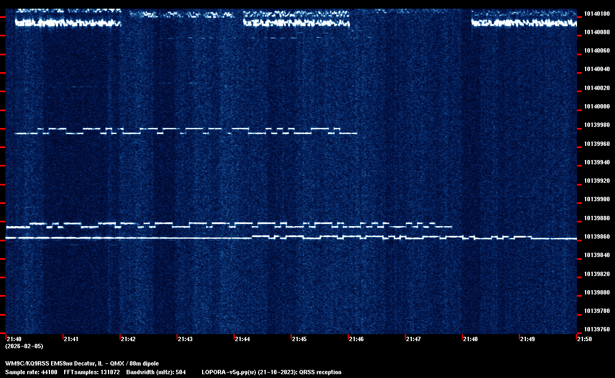Select the 21:45 time marker
This screenshot has width=615, height=378.
[299, 339]
